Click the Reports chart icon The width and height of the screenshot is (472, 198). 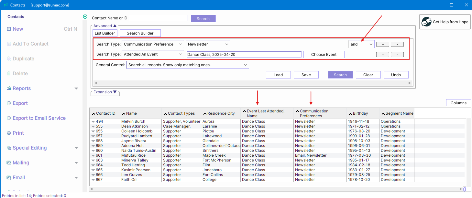pyautogui.click(x=9, y=89)
